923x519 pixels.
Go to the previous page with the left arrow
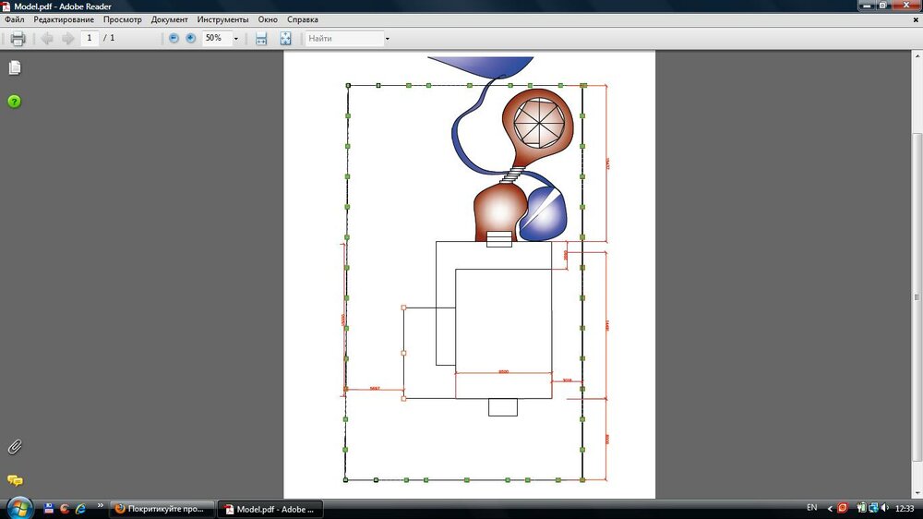47,39
